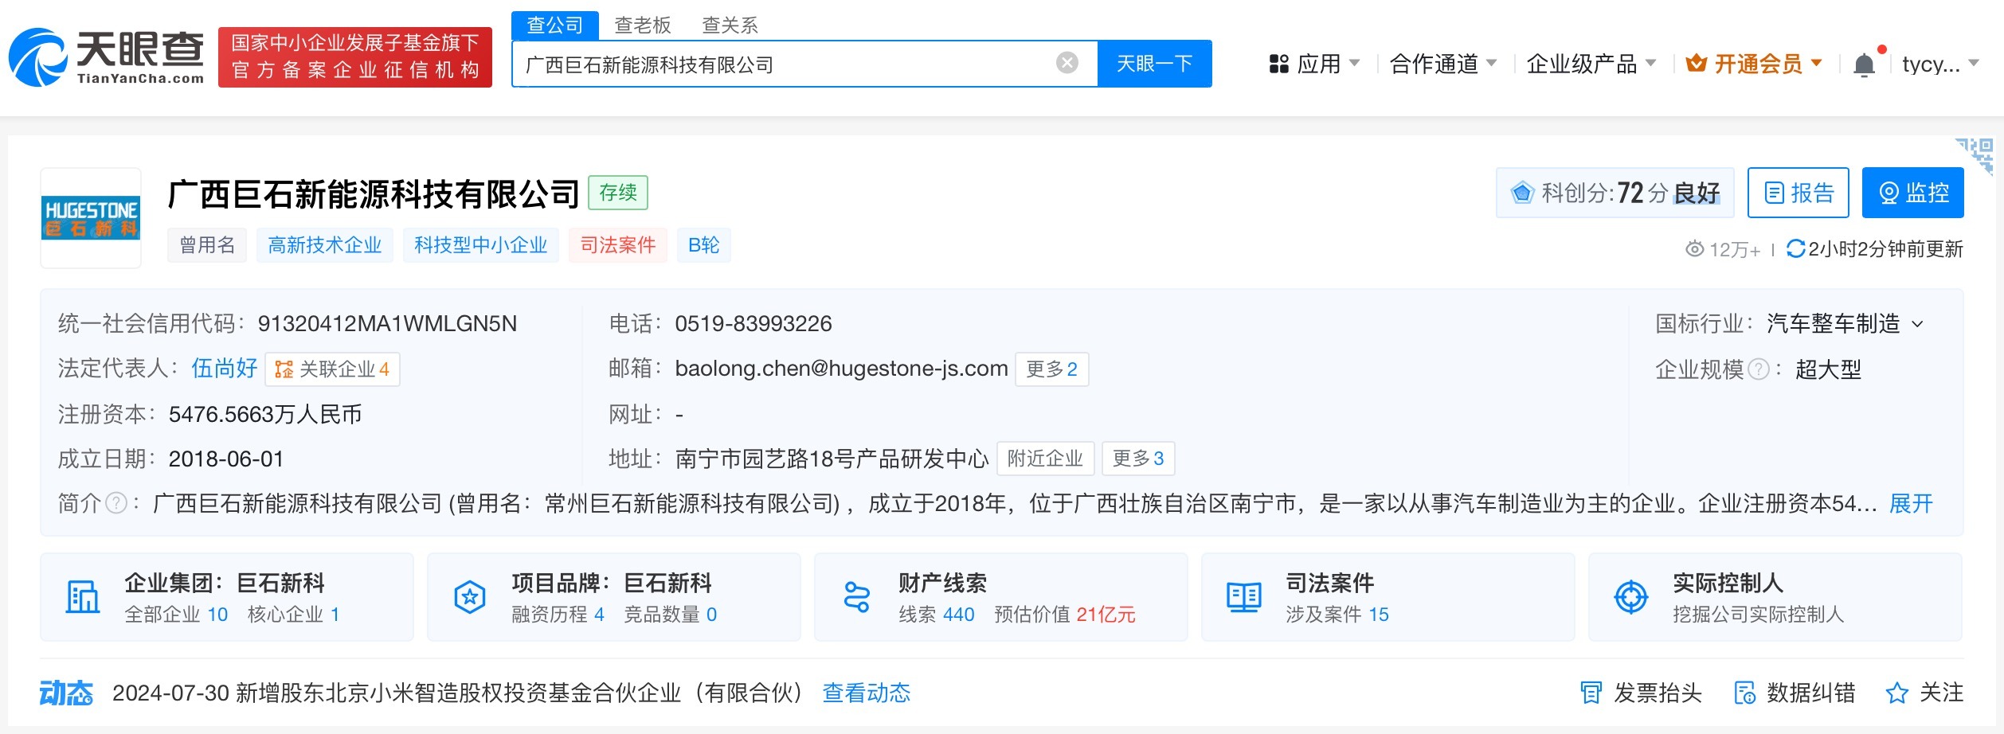Expand the 合作通道 dropdown
2004x734 pixels.
[1491, 63]
